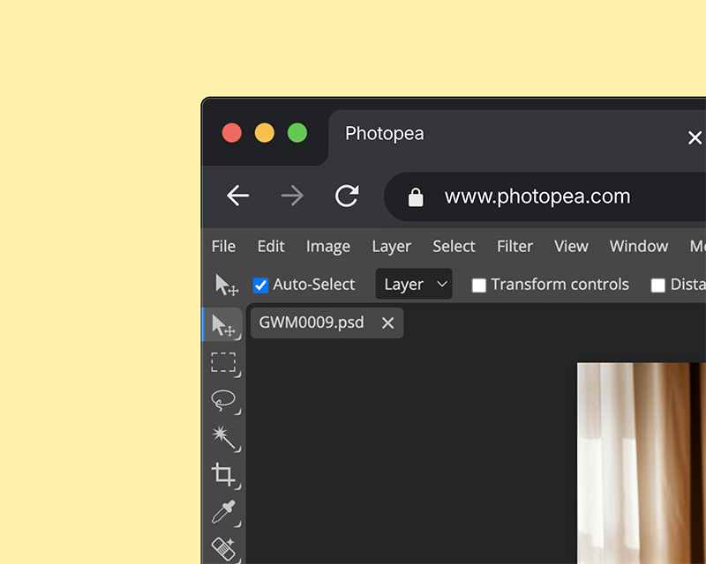
Task: Choose the Lasso tool
Action: (224, 400)
